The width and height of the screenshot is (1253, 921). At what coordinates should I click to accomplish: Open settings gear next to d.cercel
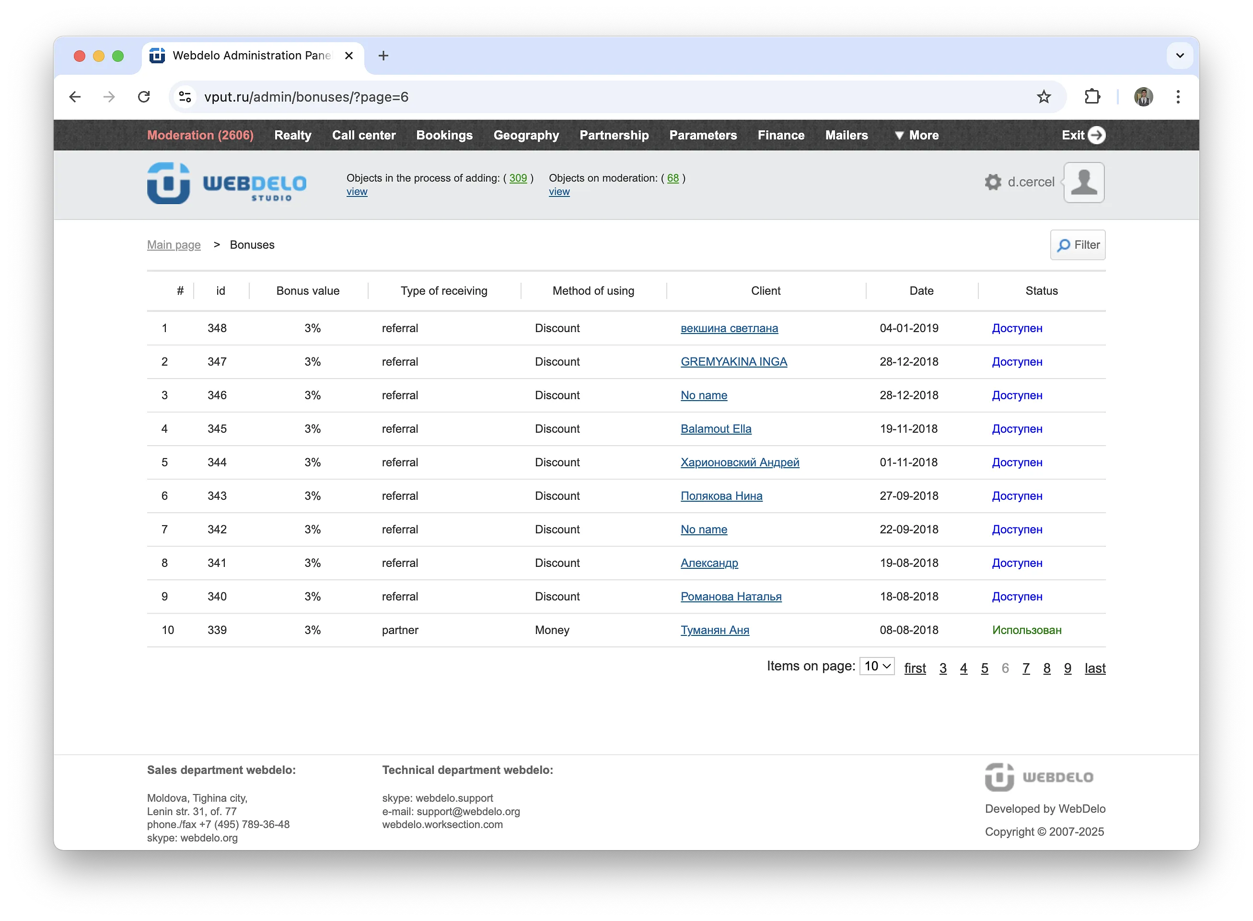pos(993,182)
